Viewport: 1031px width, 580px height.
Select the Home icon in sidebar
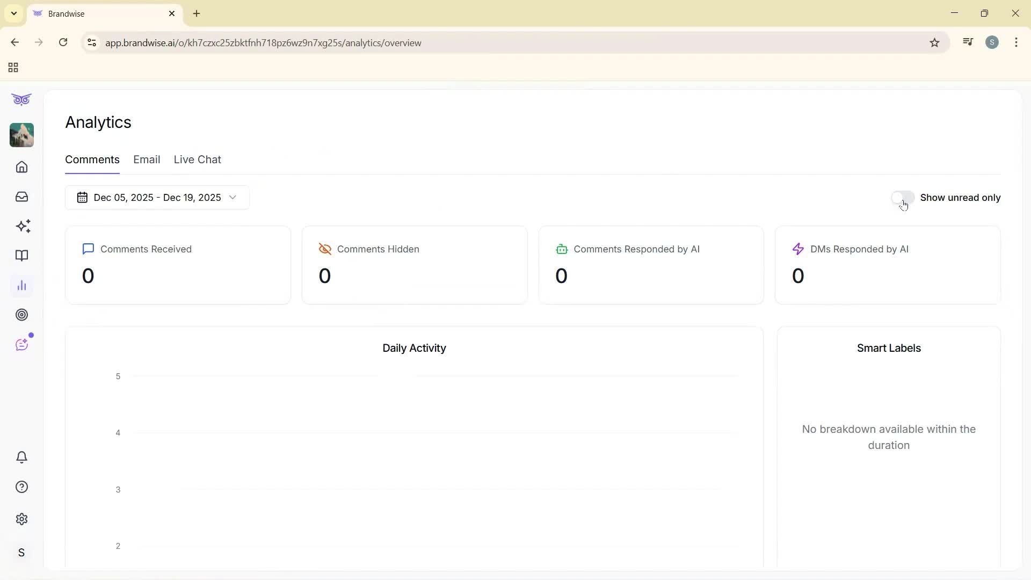coord(21,167)
